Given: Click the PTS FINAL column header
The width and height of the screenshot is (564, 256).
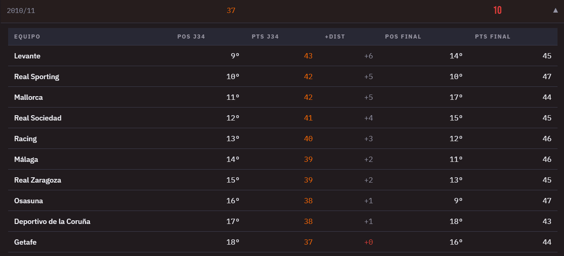Looking at the screenshot, I should [x=493, y=37].
